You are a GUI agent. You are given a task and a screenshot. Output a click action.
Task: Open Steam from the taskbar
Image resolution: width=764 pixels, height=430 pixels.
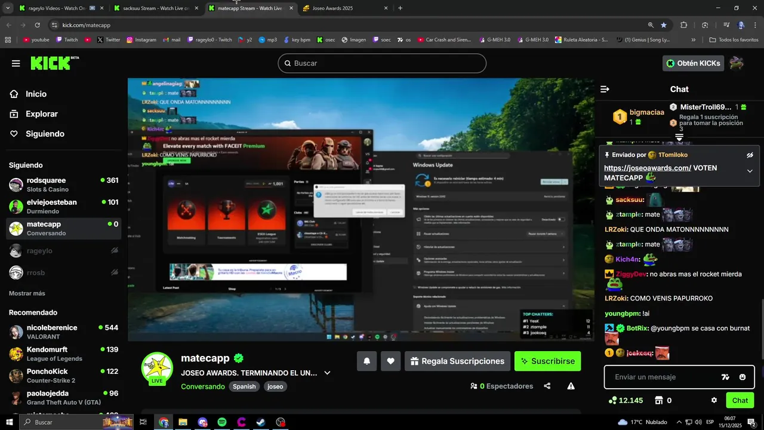pyautogui.click(x=261, y=422)
